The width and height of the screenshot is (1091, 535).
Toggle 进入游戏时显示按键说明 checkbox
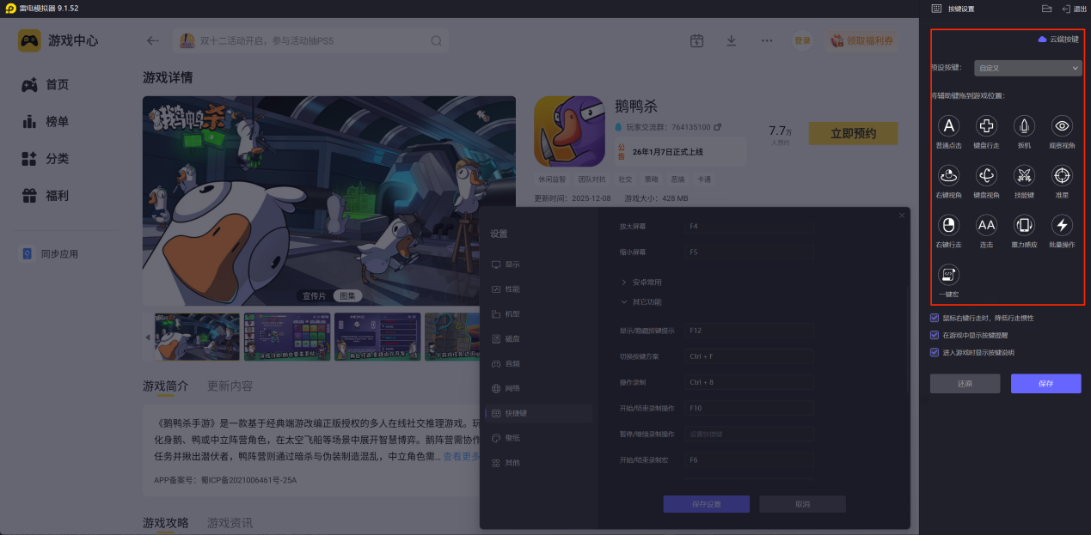point(935,352)
